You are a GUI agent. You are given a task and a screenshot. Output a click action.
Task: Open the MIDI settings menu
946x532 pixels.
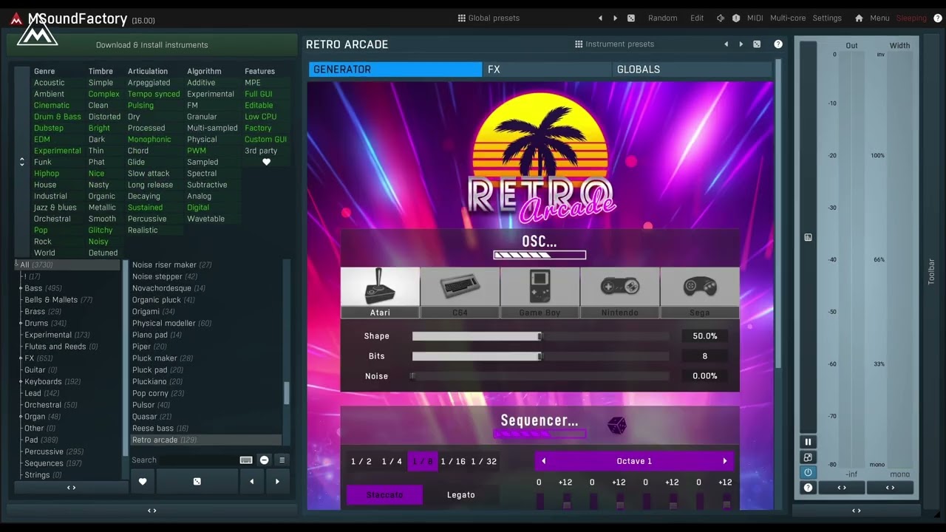[755, 18]
